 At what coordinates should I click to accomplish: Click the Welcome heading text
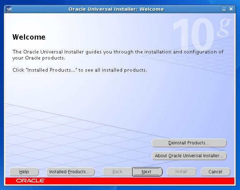(x=29, y=37)
